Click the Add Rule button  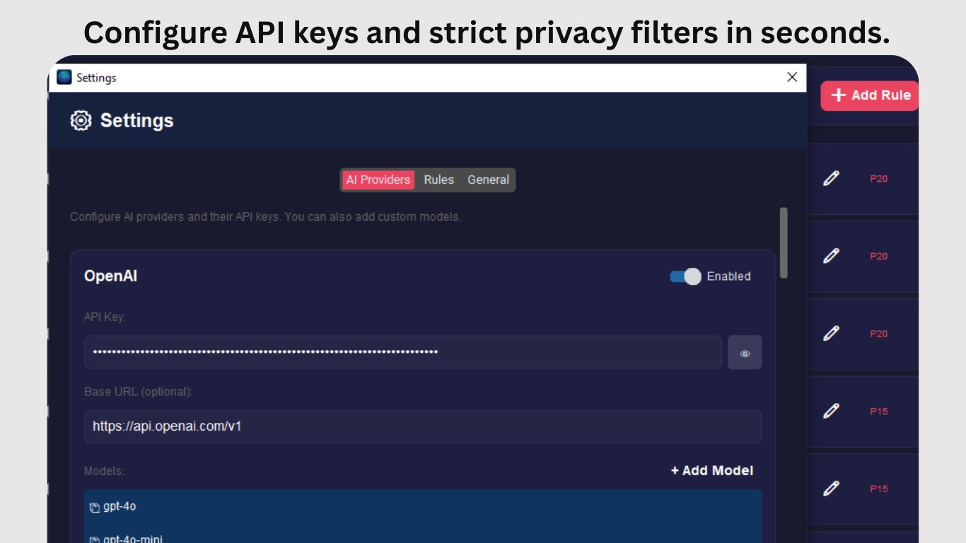click(868, 95)
